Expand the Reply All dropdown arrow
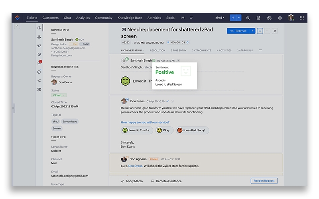Image resolution: width=319 pixels, height=199 pixels. [252, 31]
